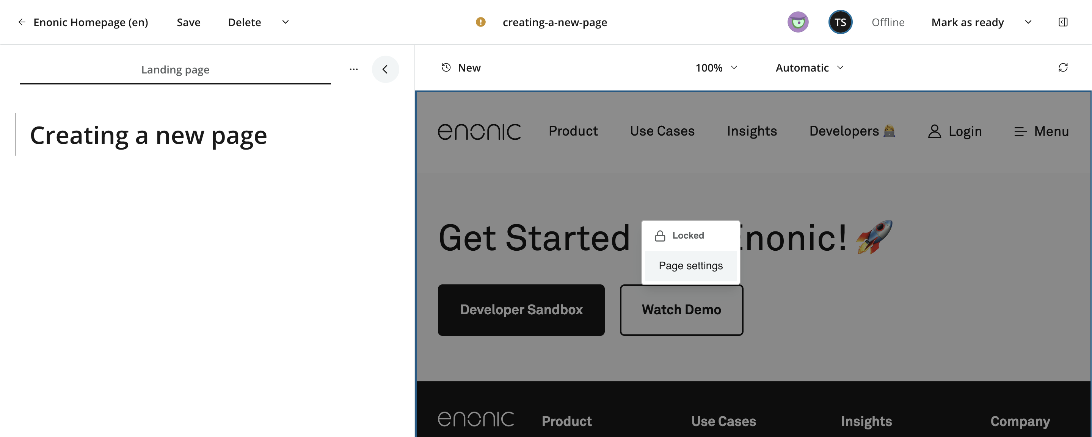Toggle the side panel layout icon
The width and height of the screenshot is (1092, 437).
(1063, 22)
